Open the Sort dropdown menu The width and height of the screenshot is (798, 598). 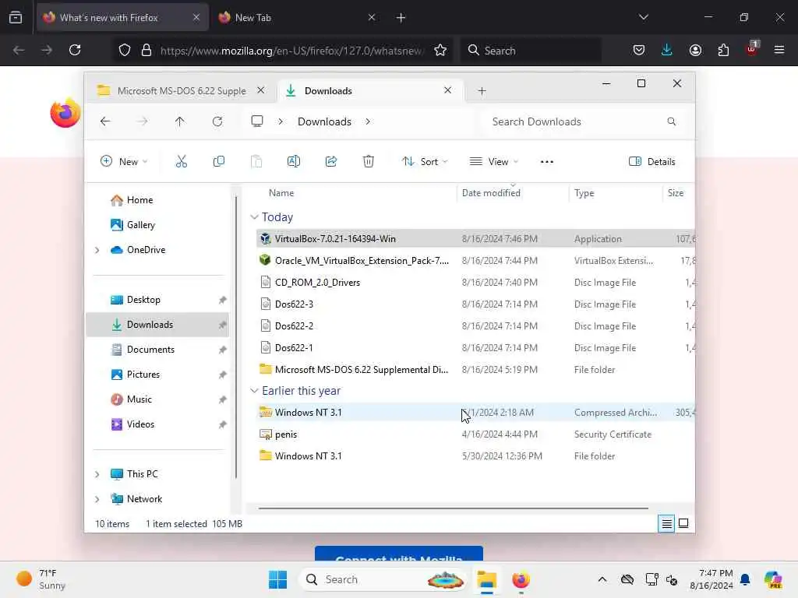[425, 162]
